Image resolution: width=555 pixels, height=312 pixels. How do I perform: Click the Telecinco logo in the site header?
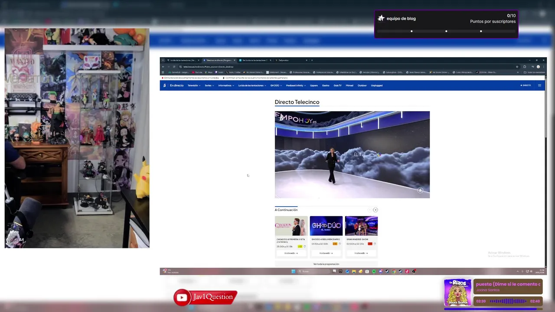click(165, 85)
